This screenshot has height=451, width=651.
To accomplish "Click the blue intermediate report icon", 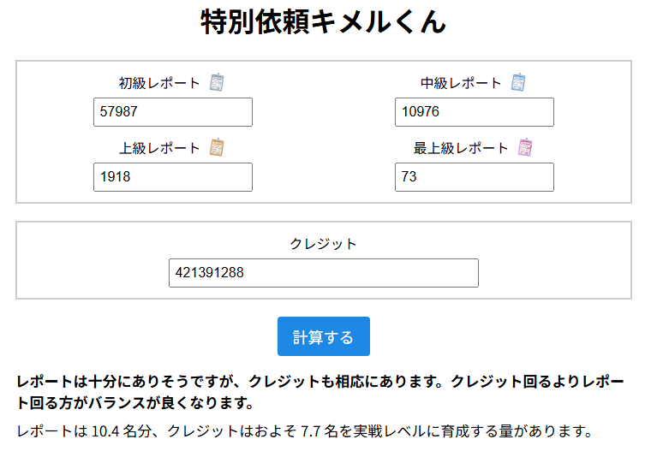I will (518, 83).
